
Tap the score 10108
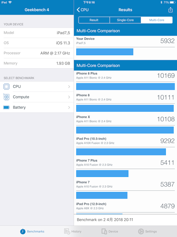(x=166, y=119)
